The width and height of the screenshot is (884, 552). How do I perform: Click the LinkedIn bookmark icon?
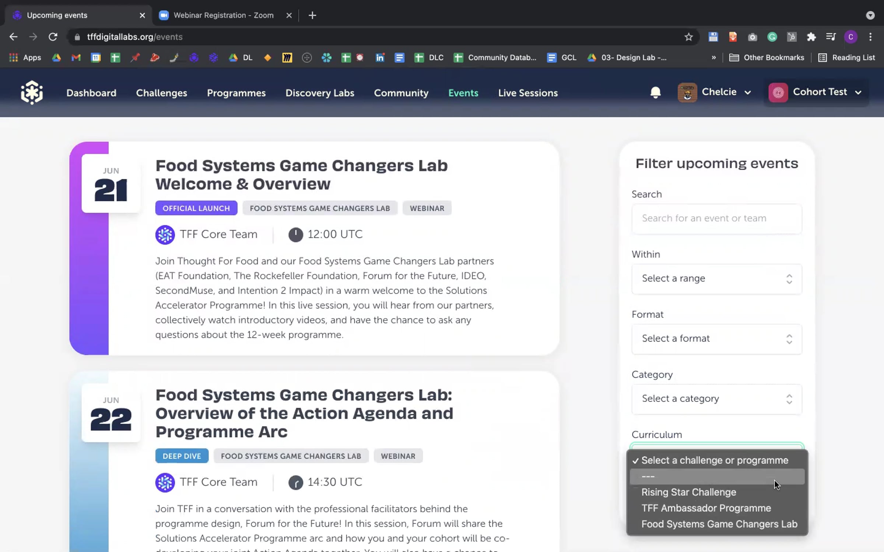coord(380,57)
